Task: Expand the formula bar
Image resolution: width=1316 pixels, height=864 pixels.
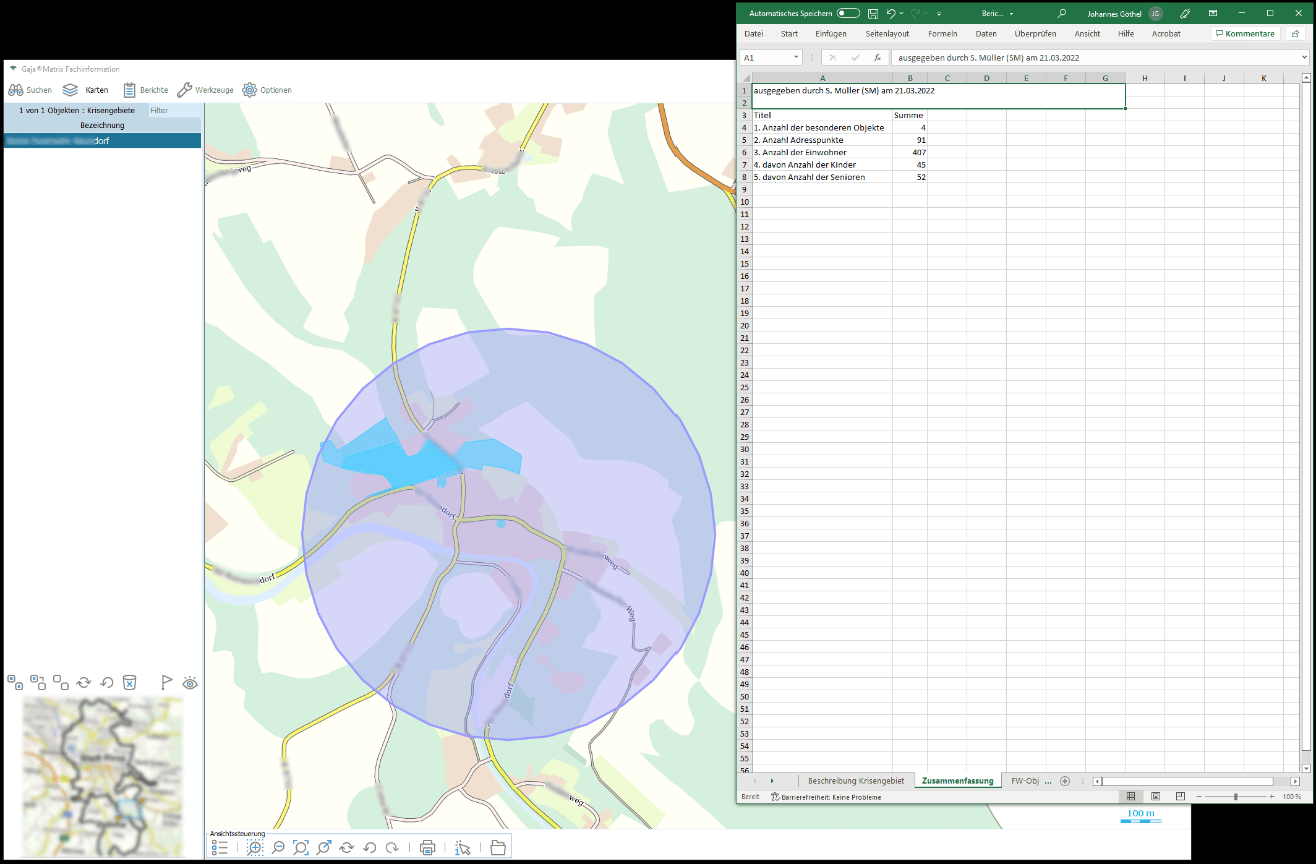Action: point(1304,58)
